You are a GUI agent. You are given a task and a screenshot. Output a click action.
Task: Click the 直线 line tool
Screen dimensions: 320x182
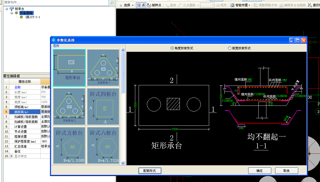(x=170, y=5)
